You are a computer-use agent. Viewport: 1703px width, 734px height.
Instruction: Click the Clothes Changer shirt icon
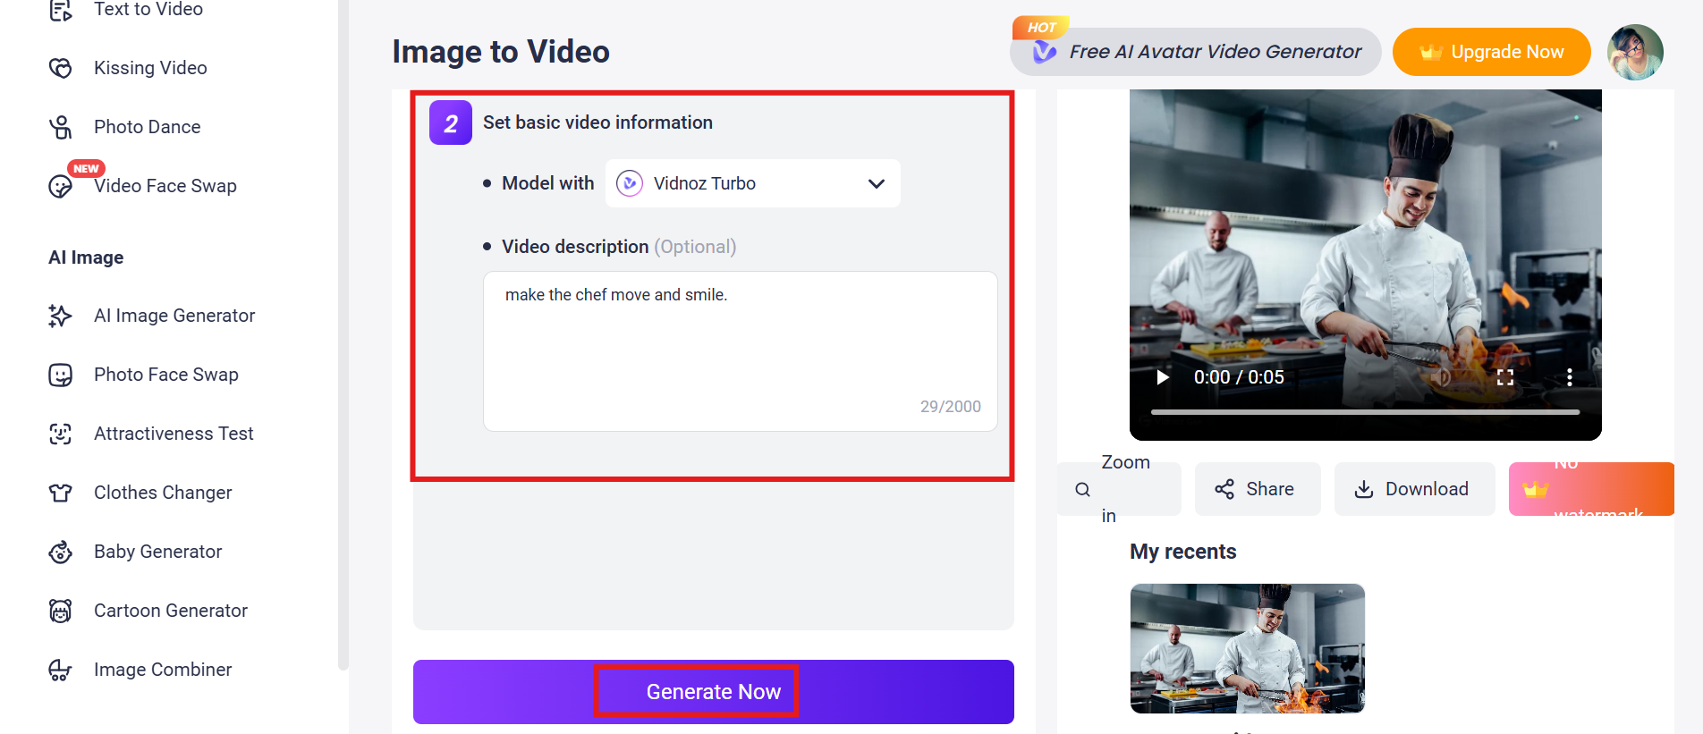60,493
